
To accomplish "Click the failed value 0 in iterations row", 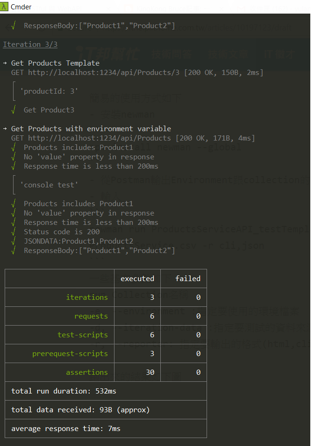I will (x=198, y=297).
